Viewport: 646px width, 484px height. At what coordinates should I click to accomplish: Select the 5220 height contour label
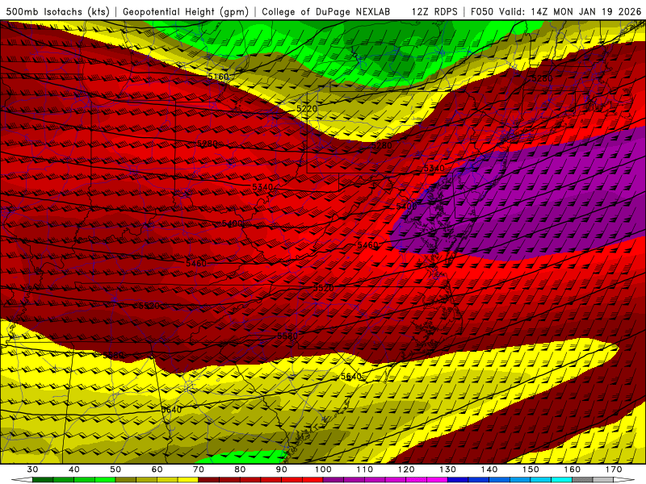307,109
